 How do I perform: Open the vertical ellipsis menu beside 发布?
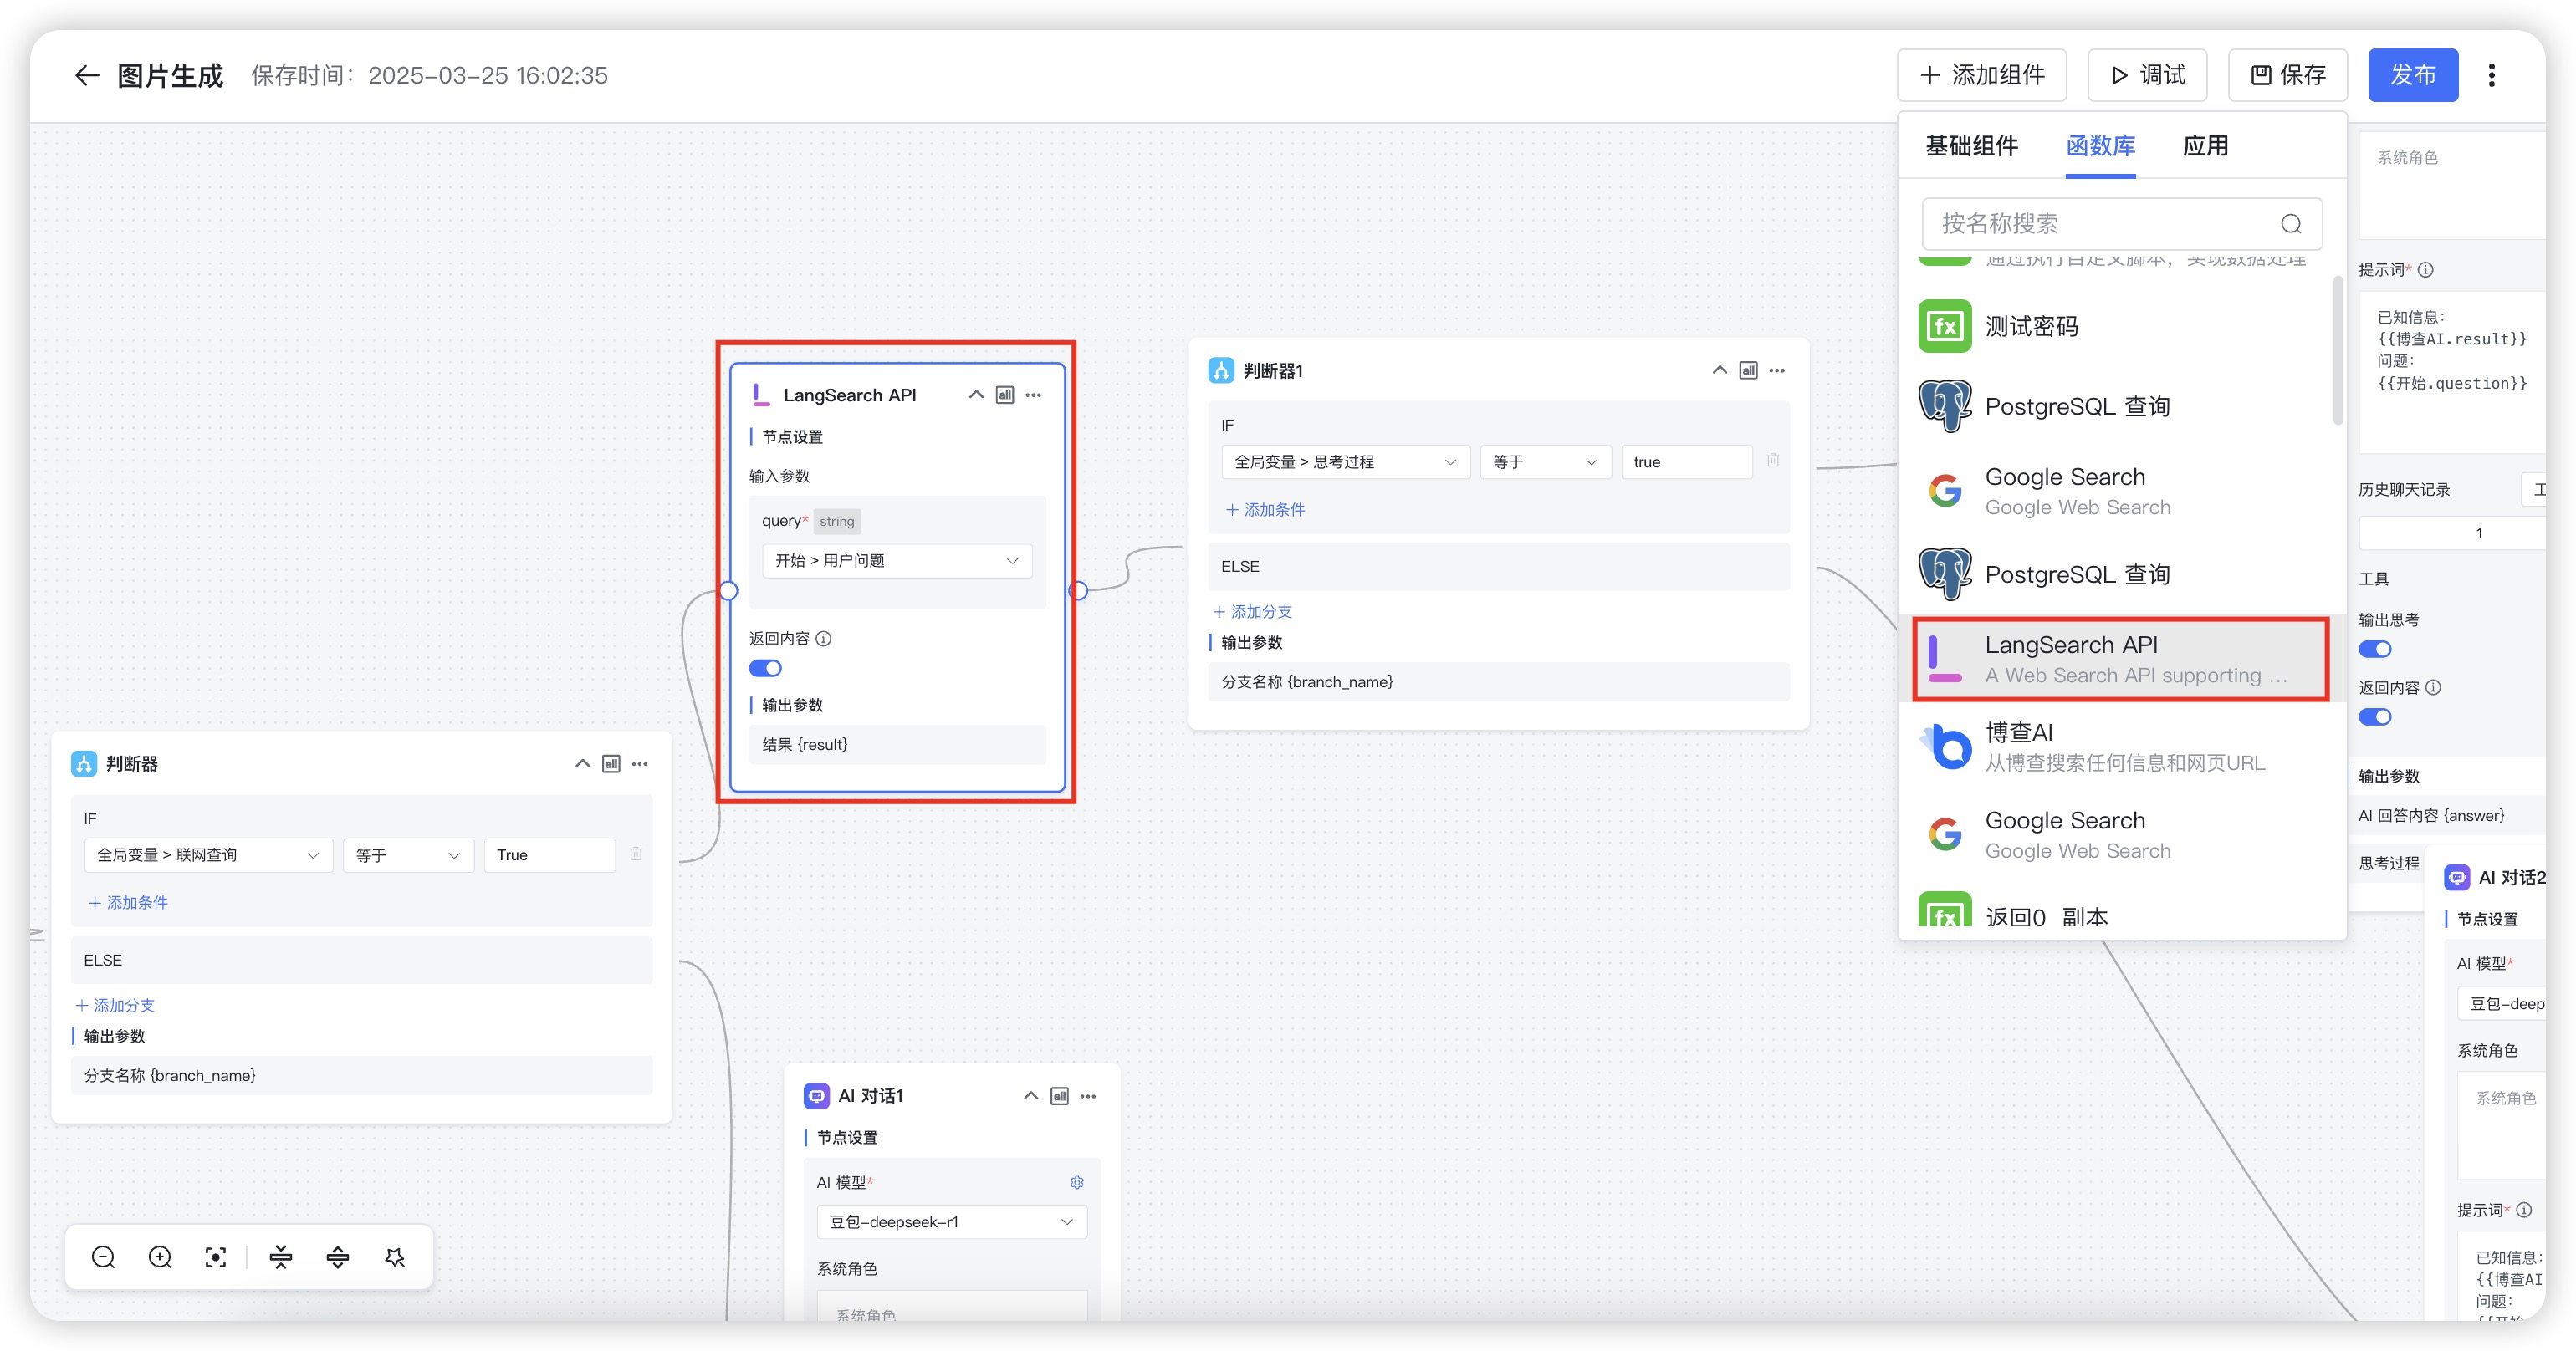pos(2491,75)
